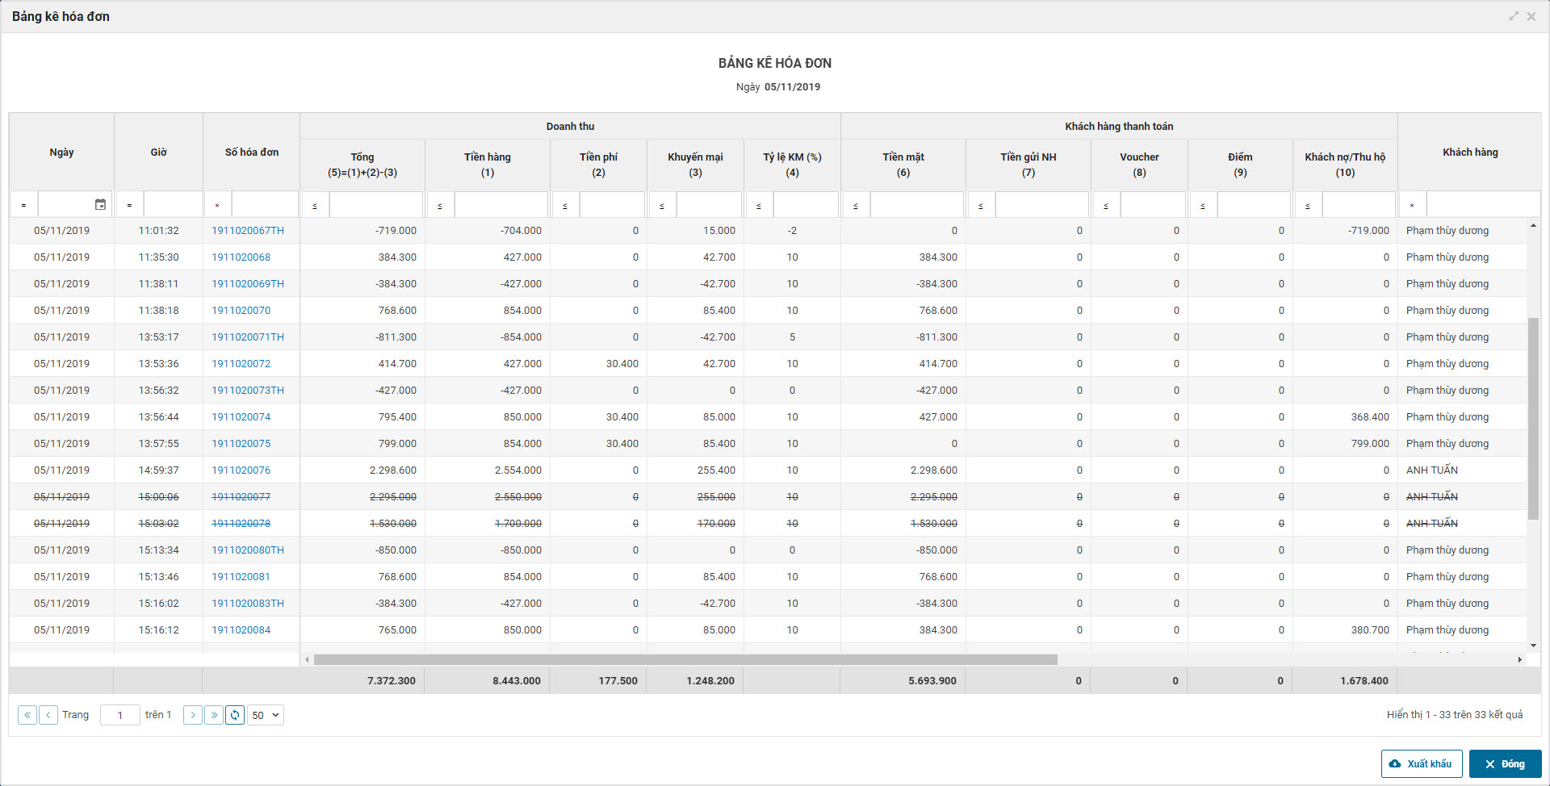Jump to last page double-right arrow
1550x786 pixels.
[214, 715]
